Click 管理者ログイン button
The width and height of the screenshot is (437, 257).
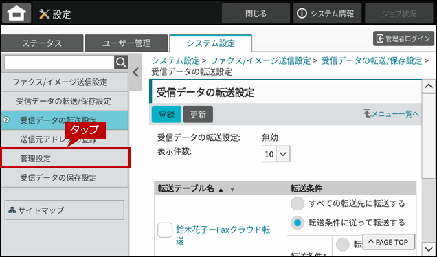(x=403, y=38)
